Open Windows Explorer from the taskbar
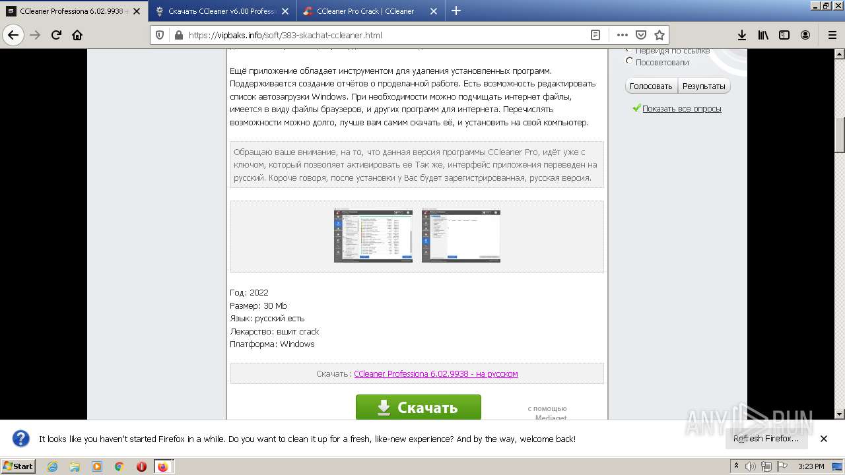The image size is (845, 475). [x=75, y=466]
